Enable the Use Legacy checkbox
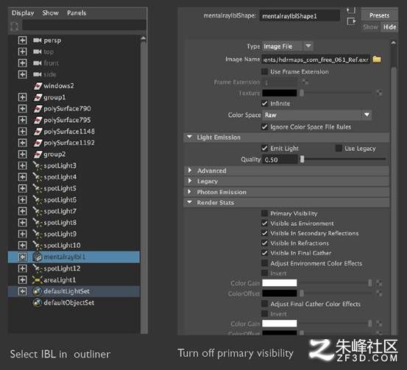The height and width of the screenshot is (370, 407). (x=339, y=149)
